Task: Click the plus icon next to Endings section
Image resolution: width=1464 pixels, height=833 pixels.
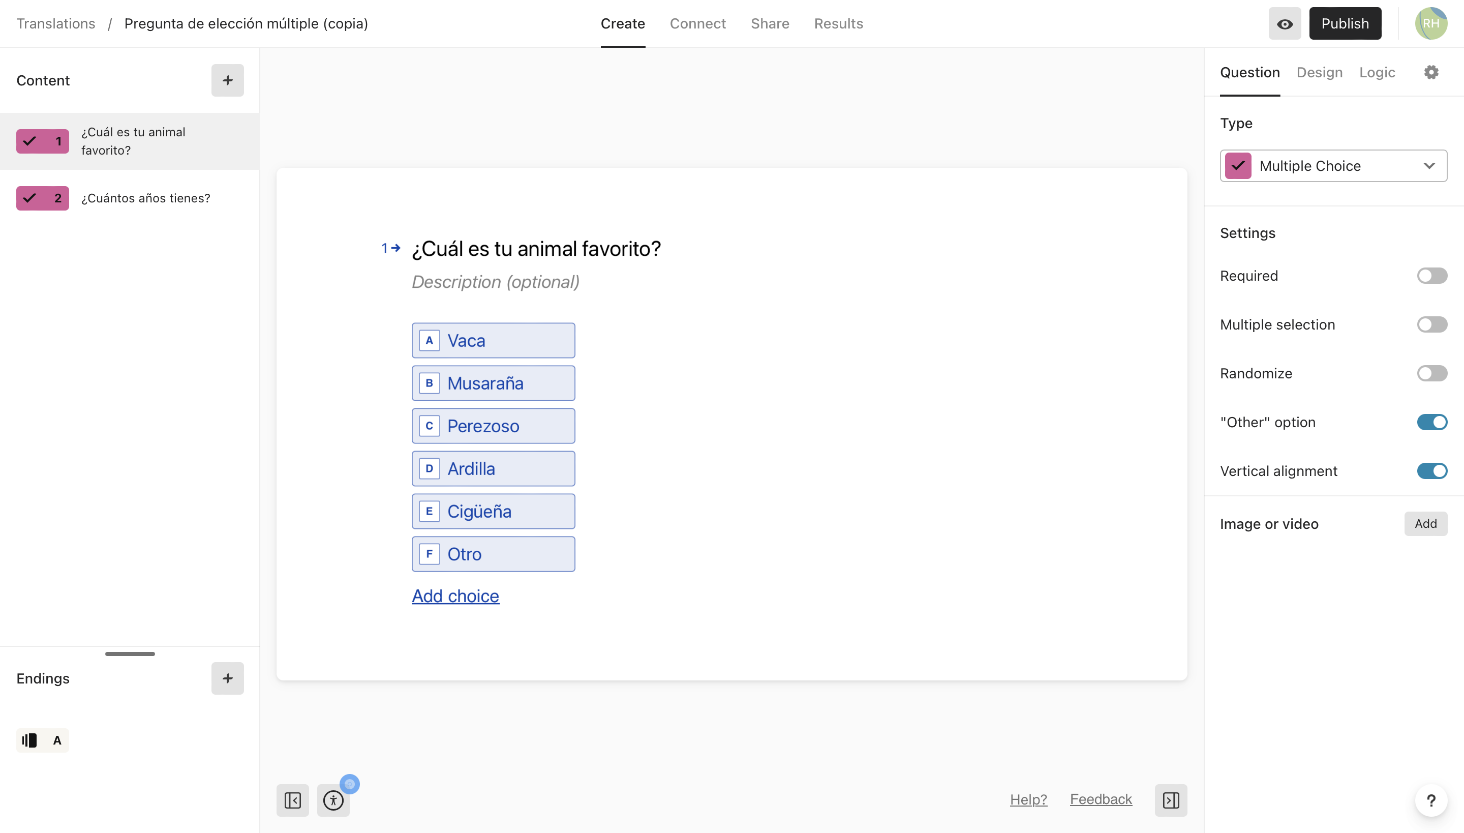Action: [x=227, y=678]
